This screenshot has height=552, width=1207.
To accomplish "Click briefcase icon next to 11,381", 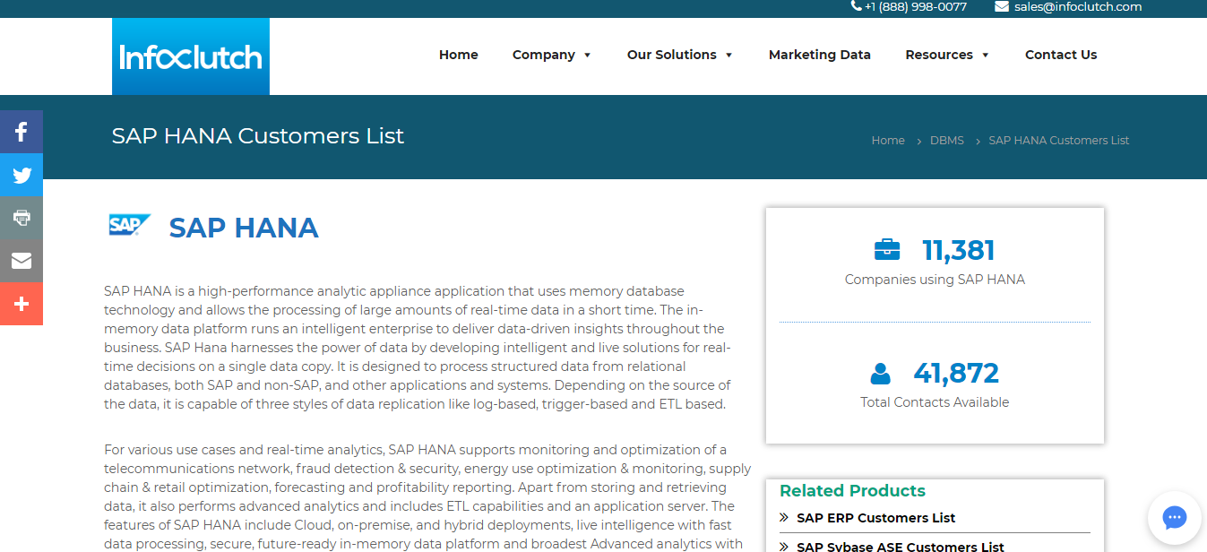I will pos(887,249).
